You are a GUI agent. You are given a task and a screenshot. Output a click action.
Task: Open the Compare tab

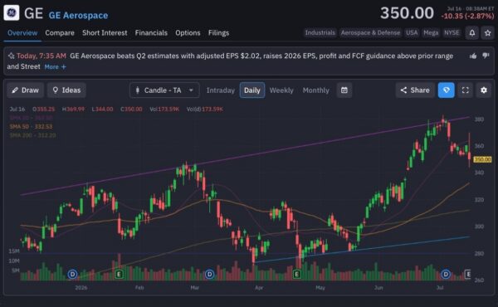[x=60, y=32]
